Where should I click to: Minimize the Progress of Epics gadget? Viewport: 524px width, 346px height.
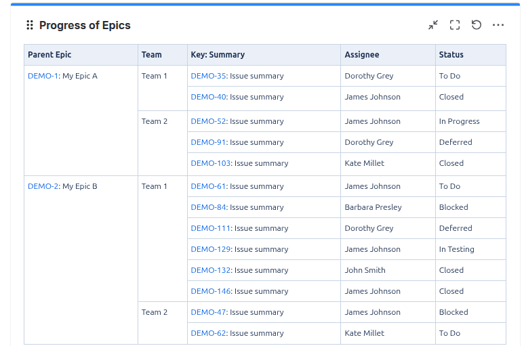click(433, 25)
